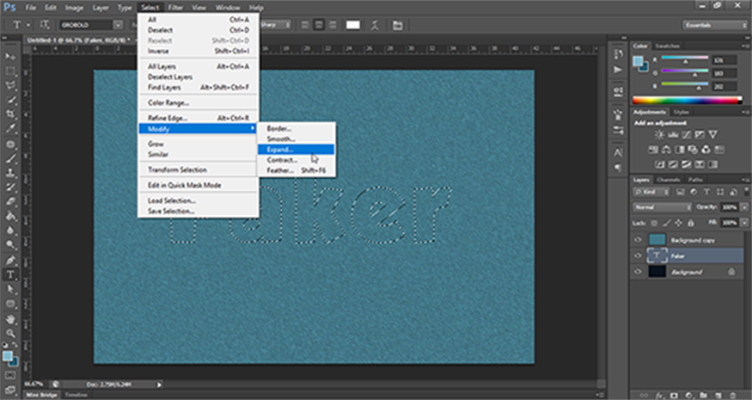The width and height of the screenshot is (752, 400).
Task: Open the layer filter Kind dropdown
Action: click(651, 192)
